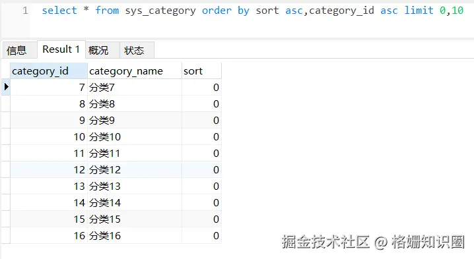Click category_id cell with value 7
The image size is (474, 259).
click(x=49, y=88)
